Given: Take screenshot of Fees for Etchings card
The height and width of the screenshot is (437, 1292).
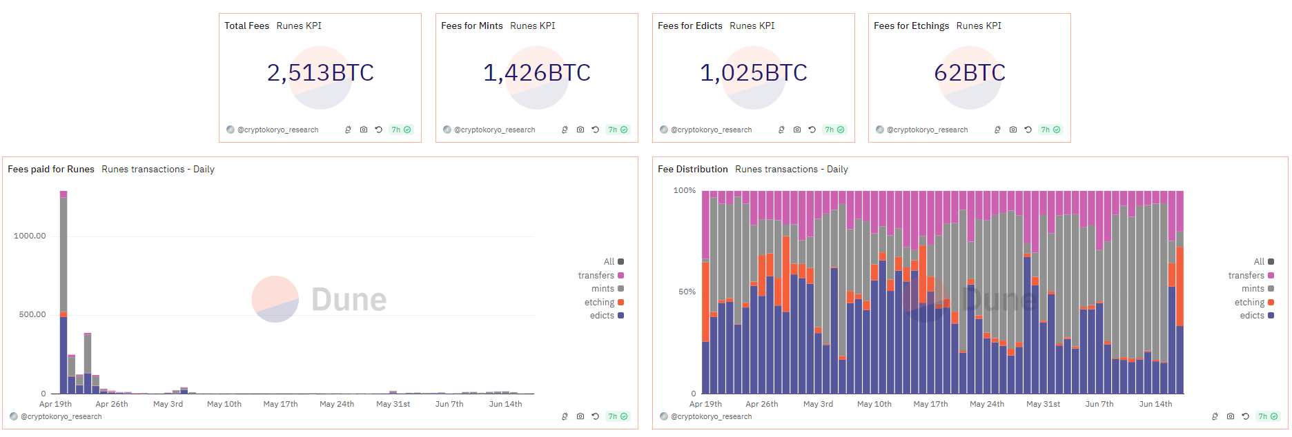Looking at the screenshot, I should coord(1013,130).
